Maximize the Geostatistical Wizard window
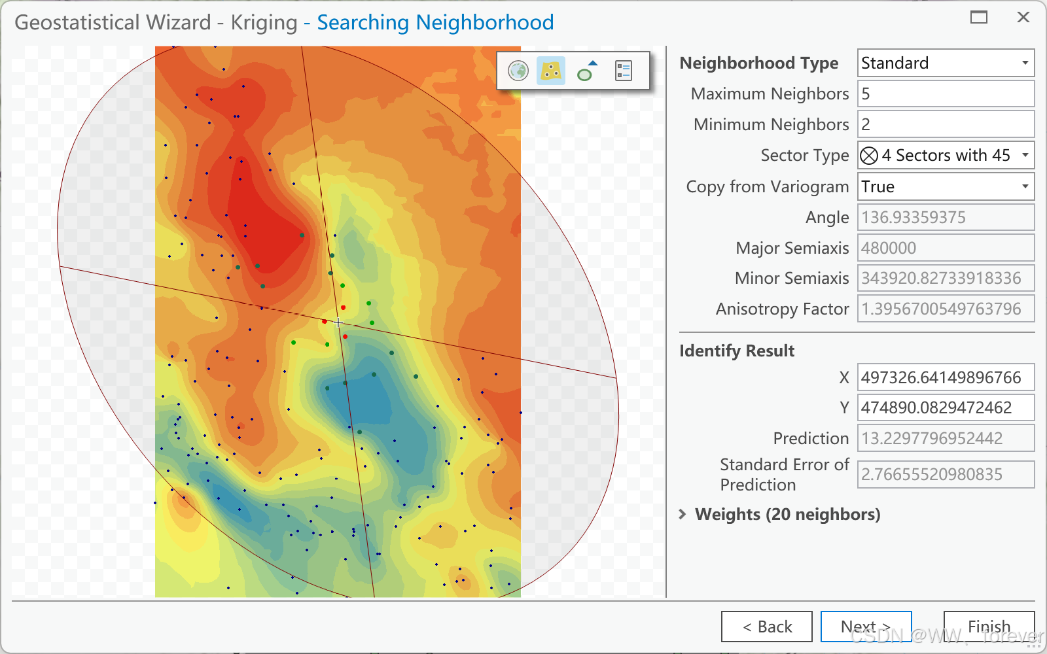The width and height of the screenshot is (1047, 654). (979, 17)
